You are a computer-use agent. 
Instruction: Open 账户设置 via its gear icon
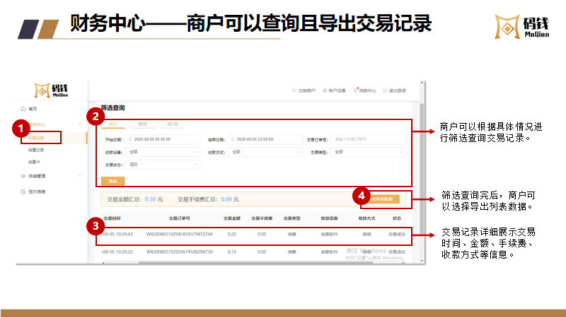324,90
